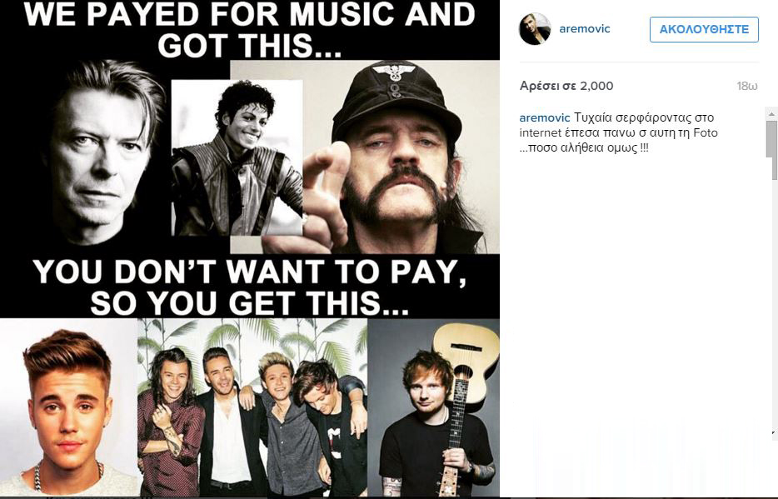Select the man in striped leather jacket photo
This screenshot has width=778, height=499.
click(237, 157)
